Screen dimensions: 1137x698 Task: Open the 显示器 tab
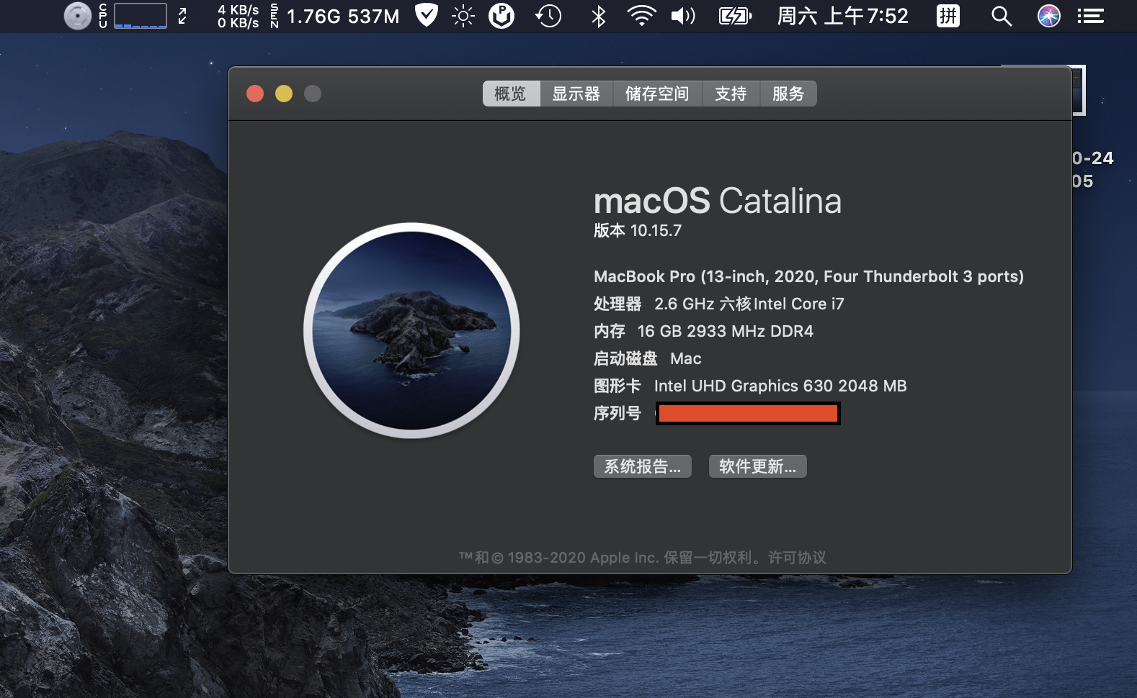[x=576, y=94]
